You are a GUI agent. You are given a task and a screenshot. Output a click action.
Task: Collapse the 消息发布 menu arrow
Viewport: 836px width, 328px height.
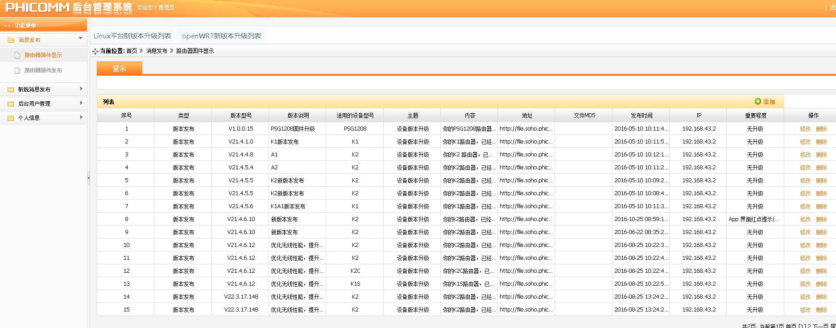[80, 38]
